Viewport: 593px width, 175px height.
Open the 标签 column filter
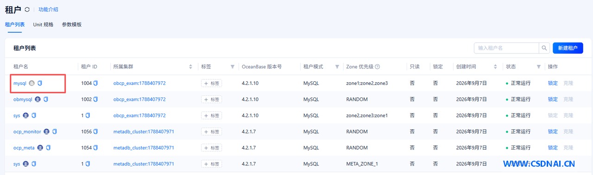click(x=233, y=67)
